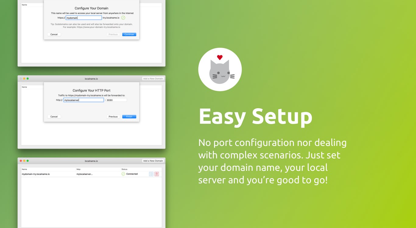The width and height of the screenshot is (416, 228).
Task: Click the green zoom button of the middle window
Action: pos(27,78)
